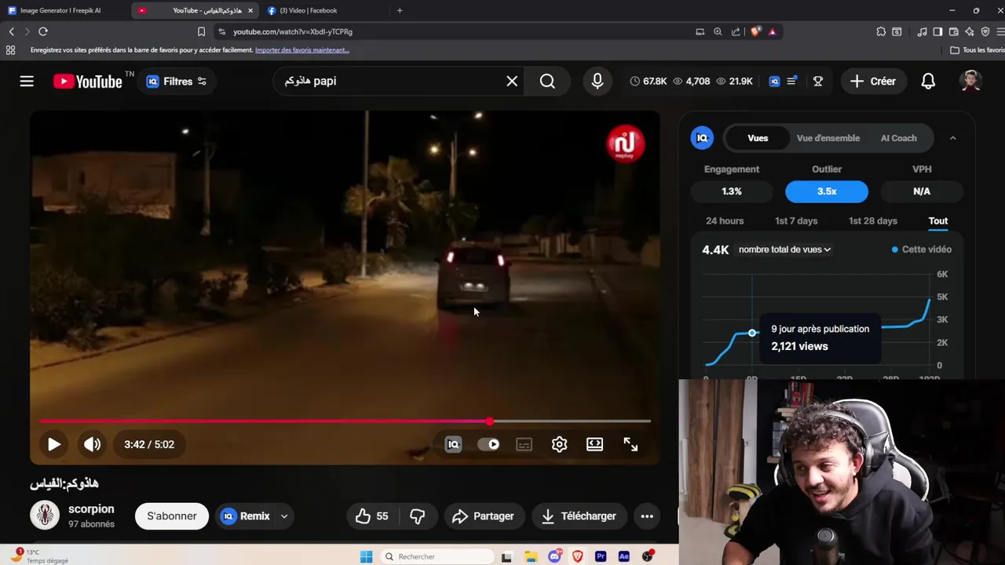The height and width of the screenshot is (565, 1005).
Task: Select the Engagement 1.3% pill
Action: [732, 191]
